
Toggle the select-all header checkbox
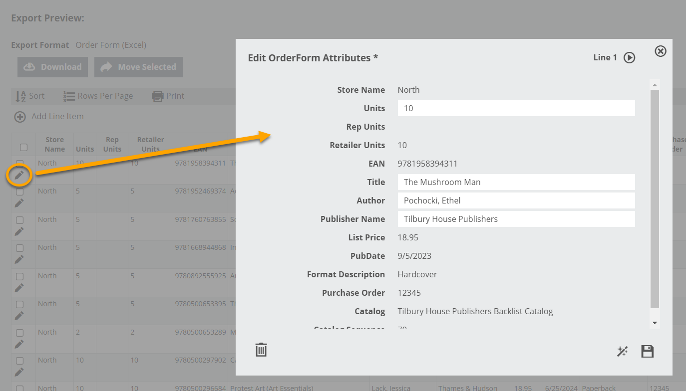[x=23, y=147]
